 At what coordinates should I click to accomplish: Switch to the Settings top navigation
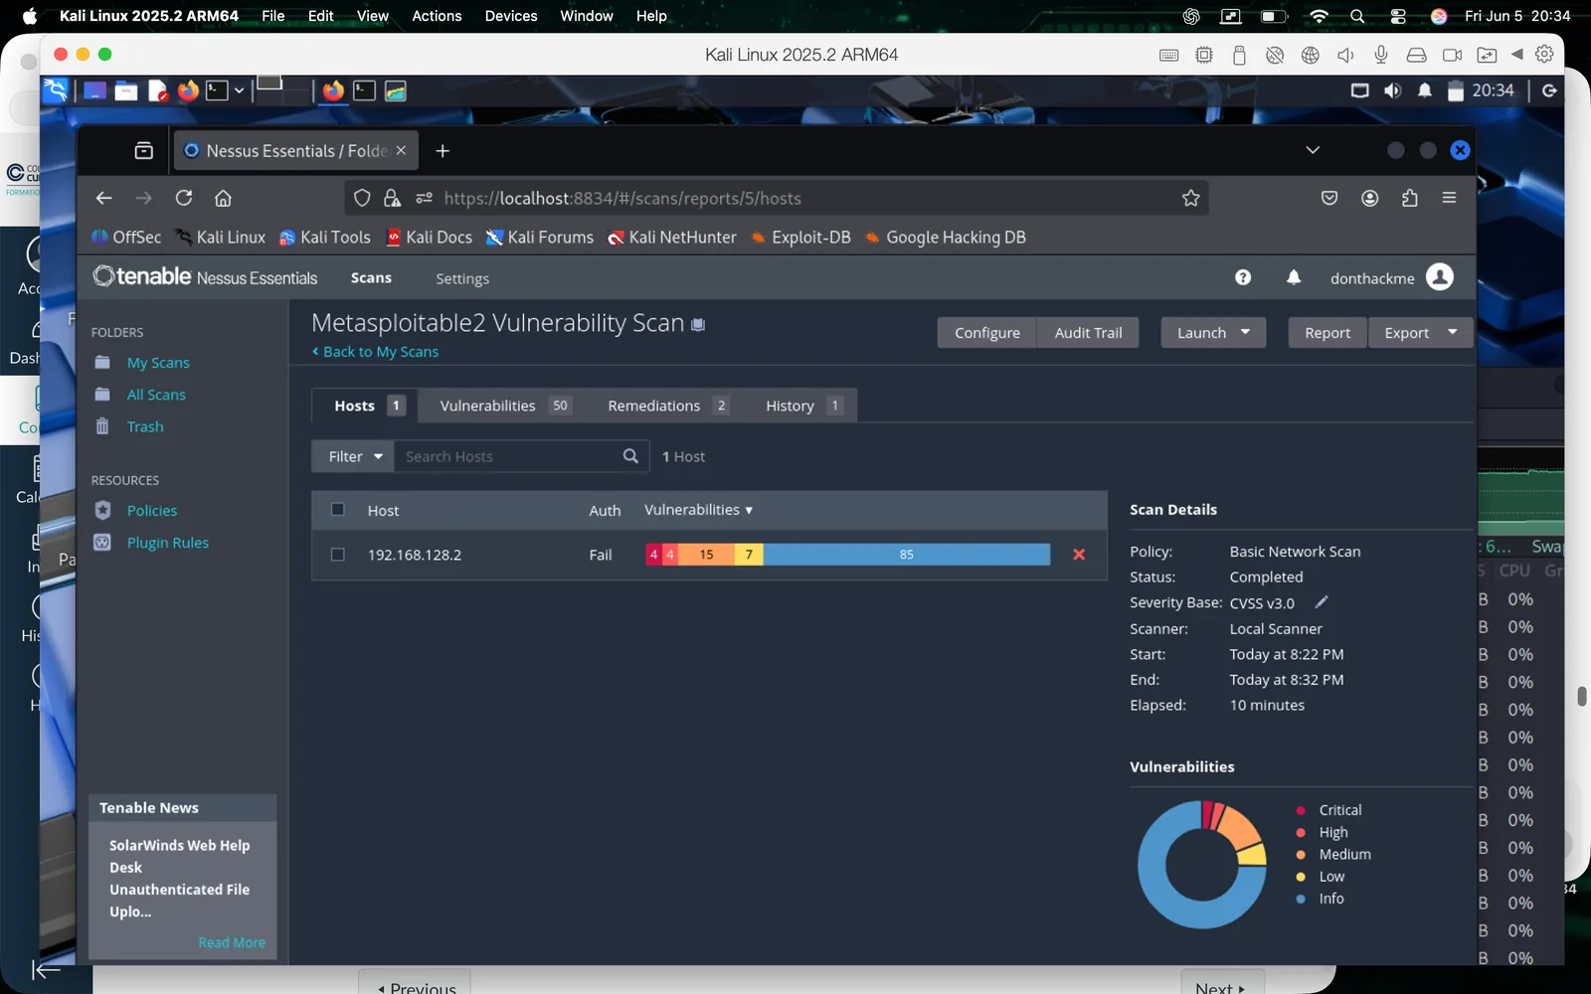point(462,278)
